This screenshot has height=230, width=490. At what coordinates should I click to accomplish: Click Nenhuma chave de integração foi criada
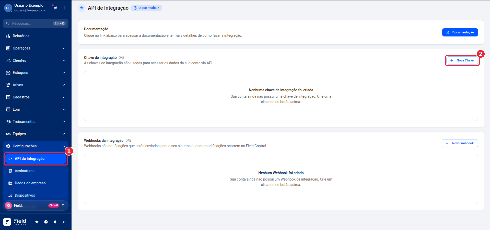281,90
